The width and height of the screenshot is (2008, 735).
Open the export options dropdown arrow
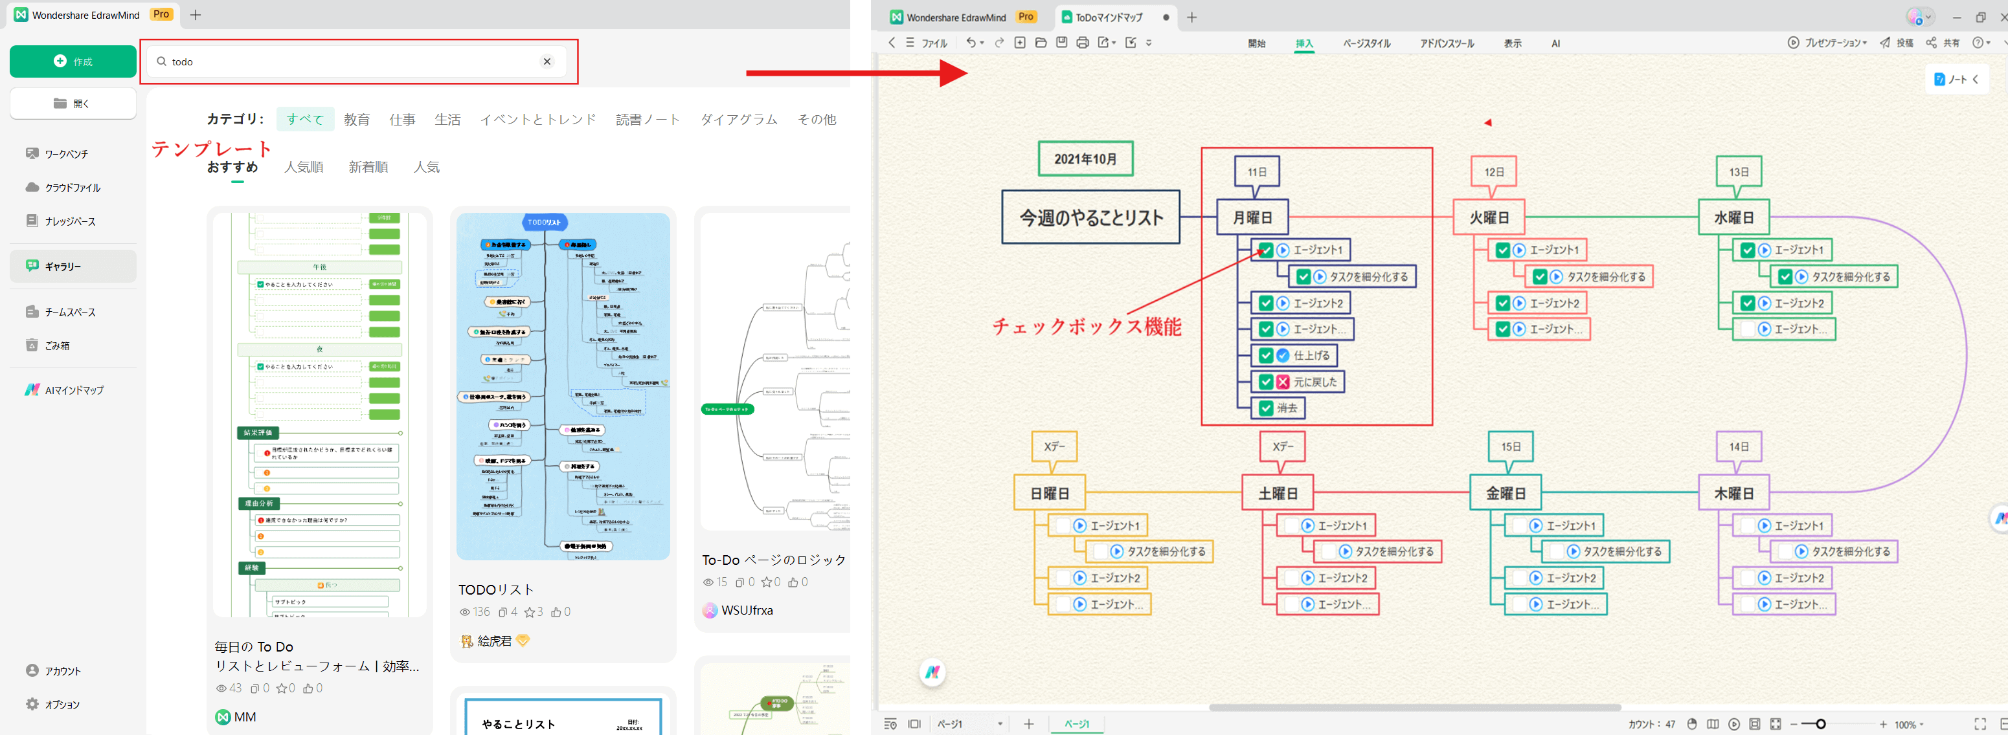click(x=1114, y=43)
